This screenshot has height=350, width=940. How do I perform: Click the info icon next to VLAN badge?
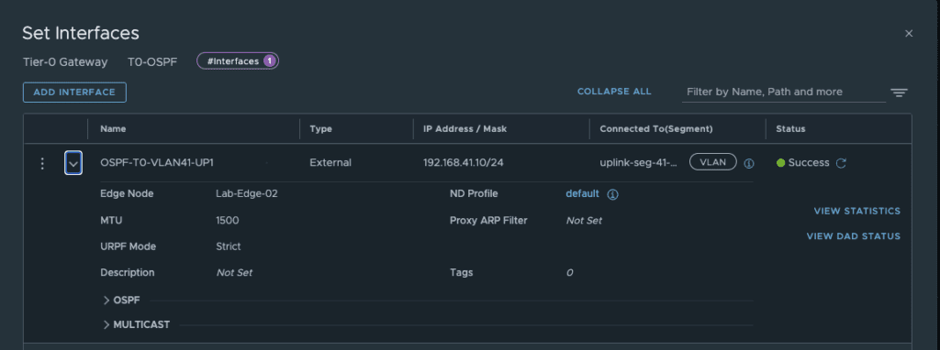[749, 163]
